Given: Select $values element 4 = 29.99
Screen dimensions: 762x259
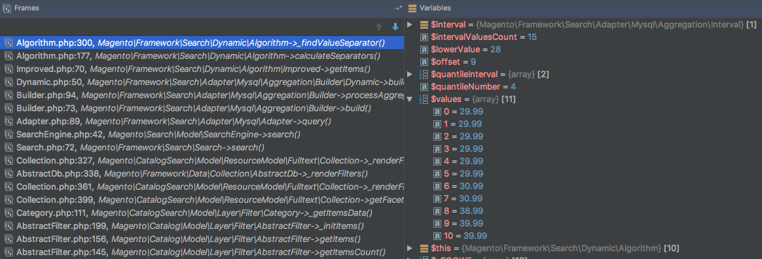Looking at the screenshot, I should pyautogui.click(x=583, y=162).
